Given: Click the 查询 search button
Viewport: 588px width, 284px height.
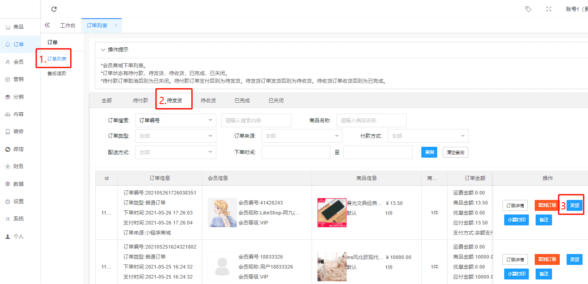Looking at the screenshot, I should click(429, 152).
